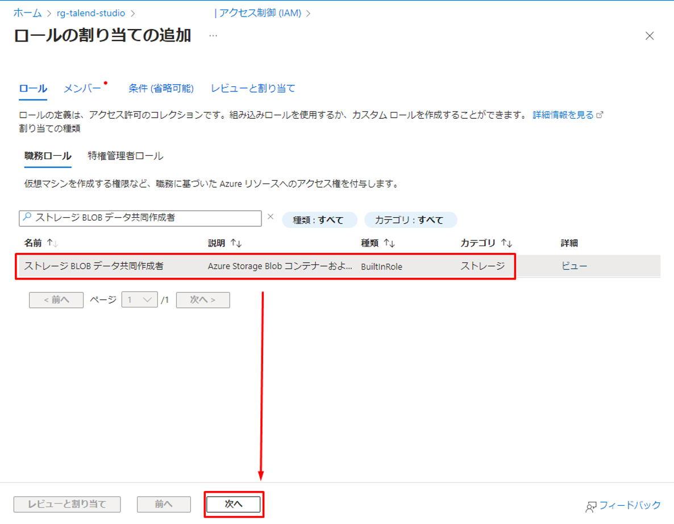Click the ストレージ category cell

click(x=482, y=266)
